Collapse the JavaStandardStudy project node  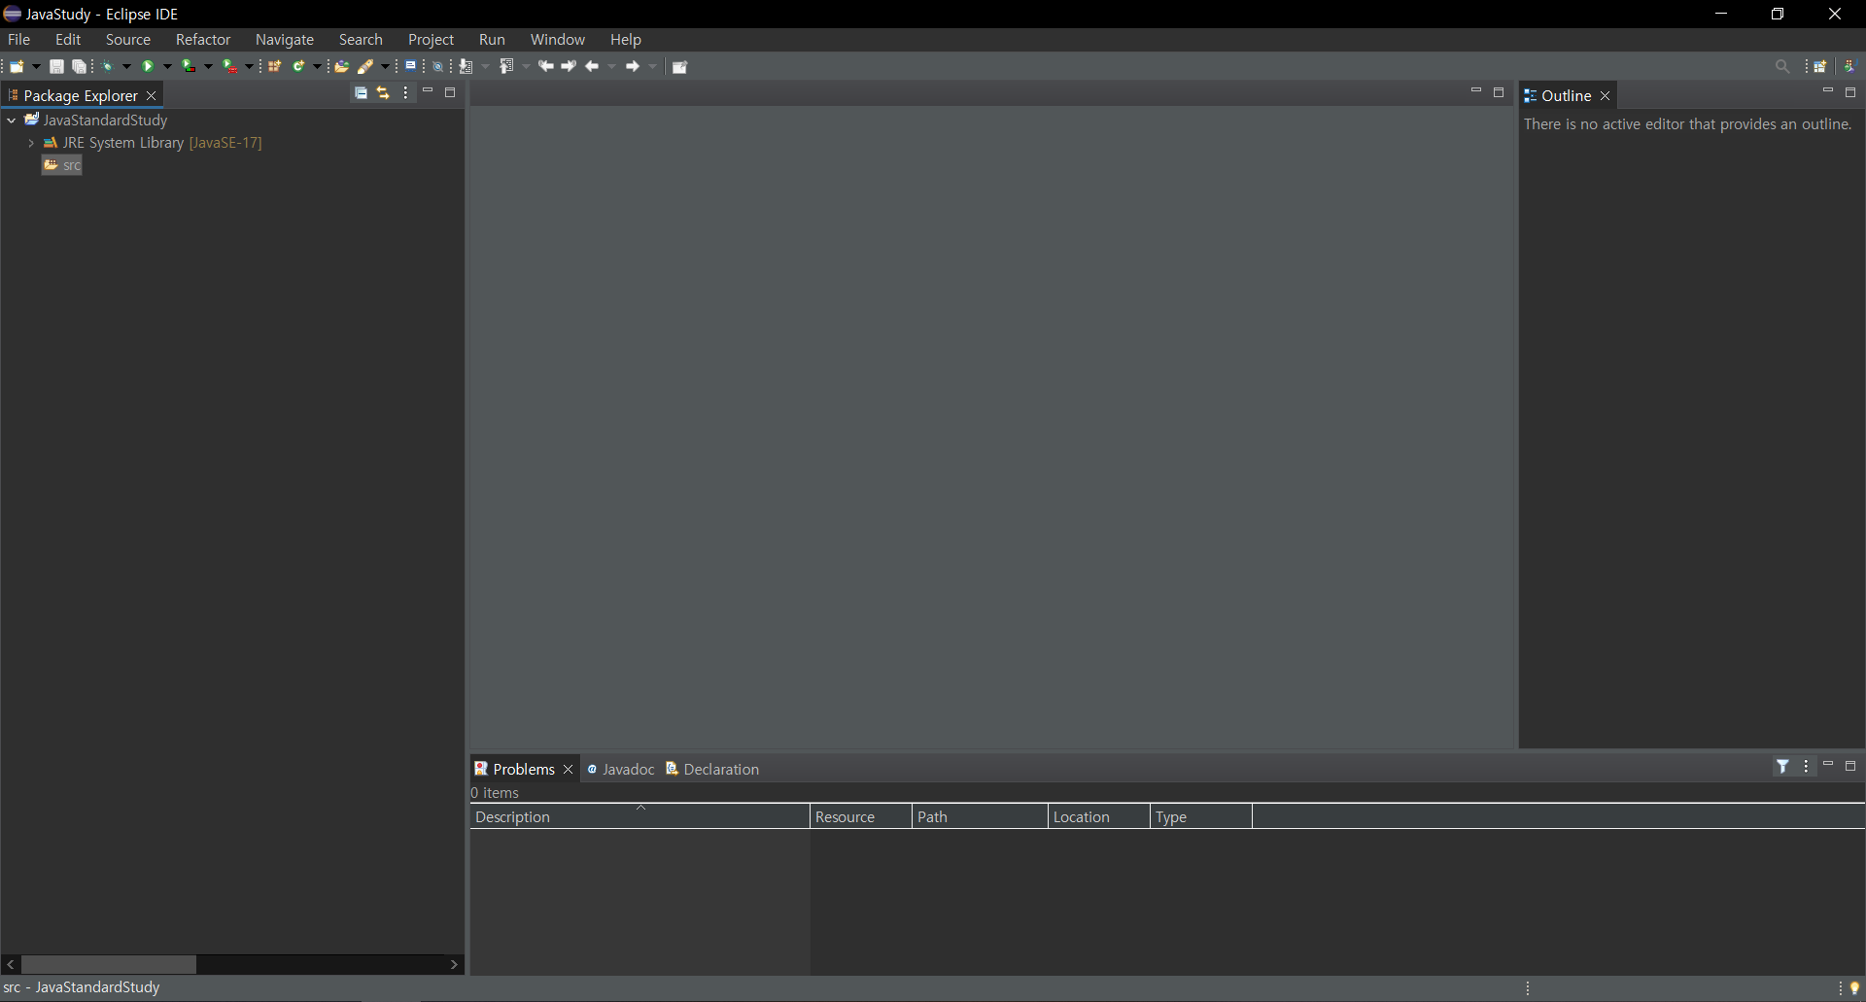(x=11, y=121)
